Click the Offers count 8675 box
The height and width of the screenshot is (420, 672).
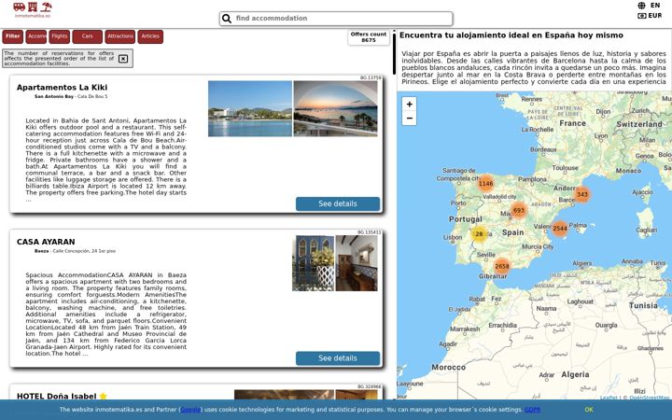(369, 37)
